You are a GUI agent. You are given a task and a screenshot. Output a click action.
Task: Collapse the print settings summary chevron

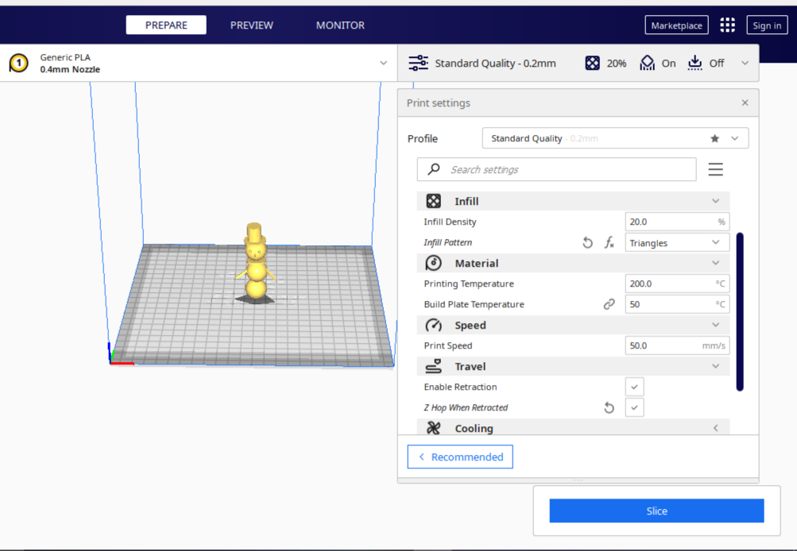coord(745,63)
